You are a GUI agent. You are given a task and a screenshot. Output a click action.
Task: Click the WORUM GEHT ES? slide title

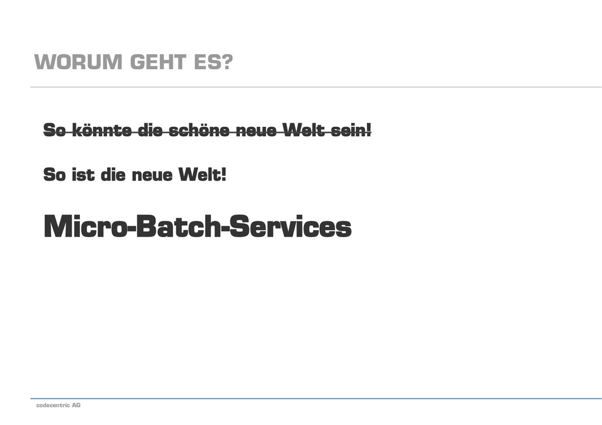133,62
